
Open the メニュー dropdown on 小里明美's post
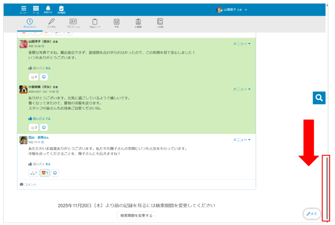(x=241, y=89)
